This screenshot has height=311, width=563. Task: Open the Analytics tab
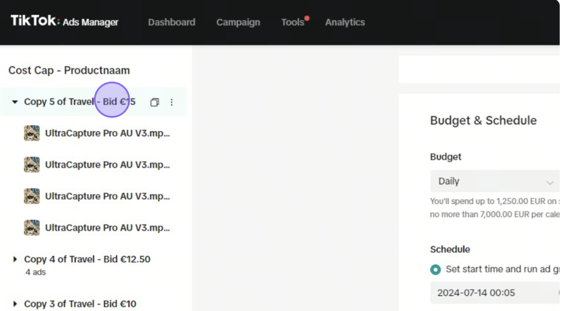[x=345, y=22]
